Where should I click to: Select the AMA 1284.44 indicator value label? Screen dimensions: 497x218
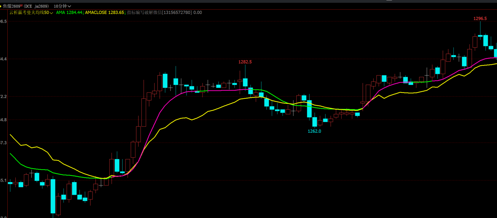69,12
